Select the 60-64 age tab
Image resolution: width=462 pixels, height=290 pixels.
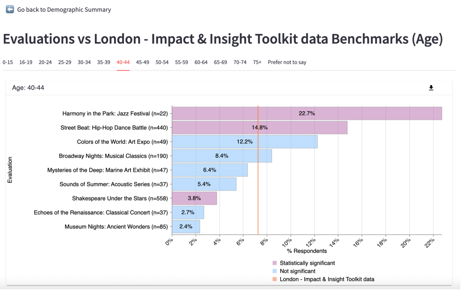click(x=201, y=62)
